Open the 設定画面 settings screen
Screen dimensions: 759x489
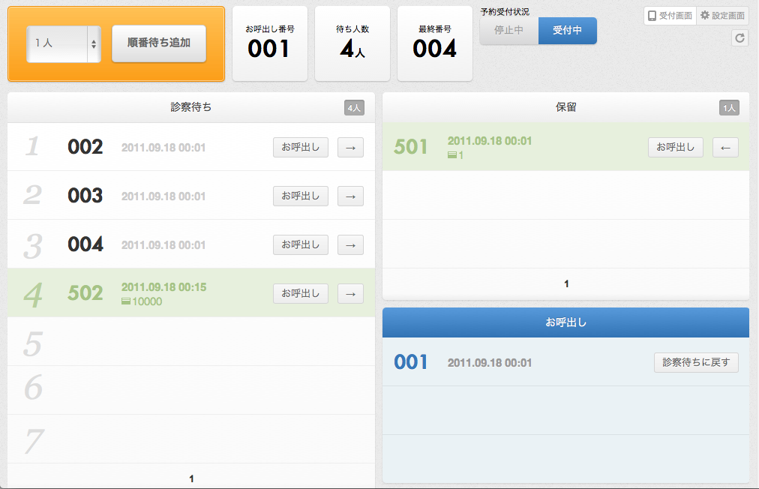(722, 16)
